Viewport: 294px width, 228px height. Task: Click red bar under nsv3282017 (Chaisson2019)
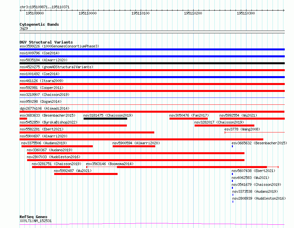(224, 126)
